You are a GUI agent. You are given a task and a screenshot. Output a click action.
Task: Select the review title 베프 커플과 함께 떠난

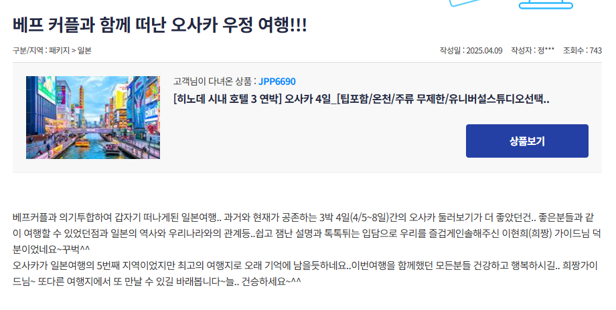click(x=159, y=25)
